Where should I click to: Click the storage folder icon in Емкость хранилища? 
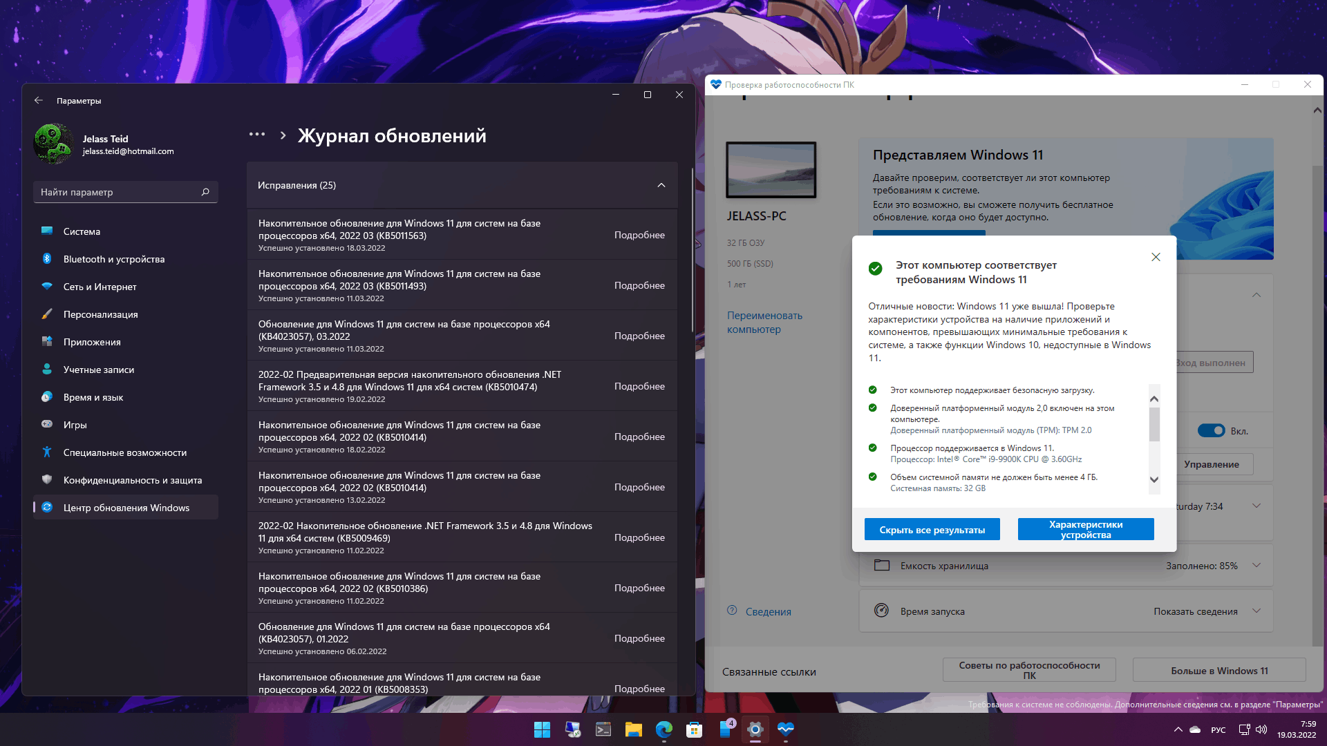[881, 565]
